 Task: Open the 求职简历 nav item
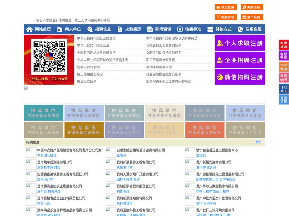[129, 29]
